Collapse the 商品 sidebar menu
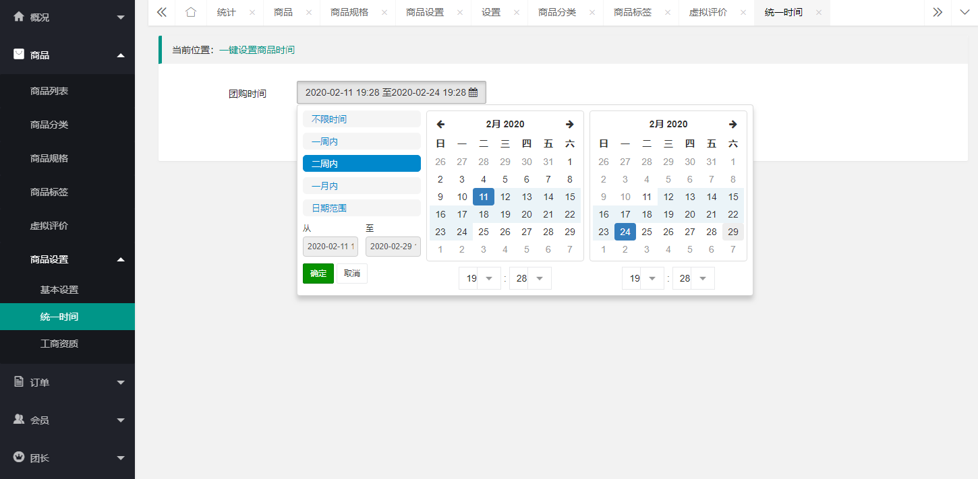This screenshot has width=978, height=479. click(67, 55)
